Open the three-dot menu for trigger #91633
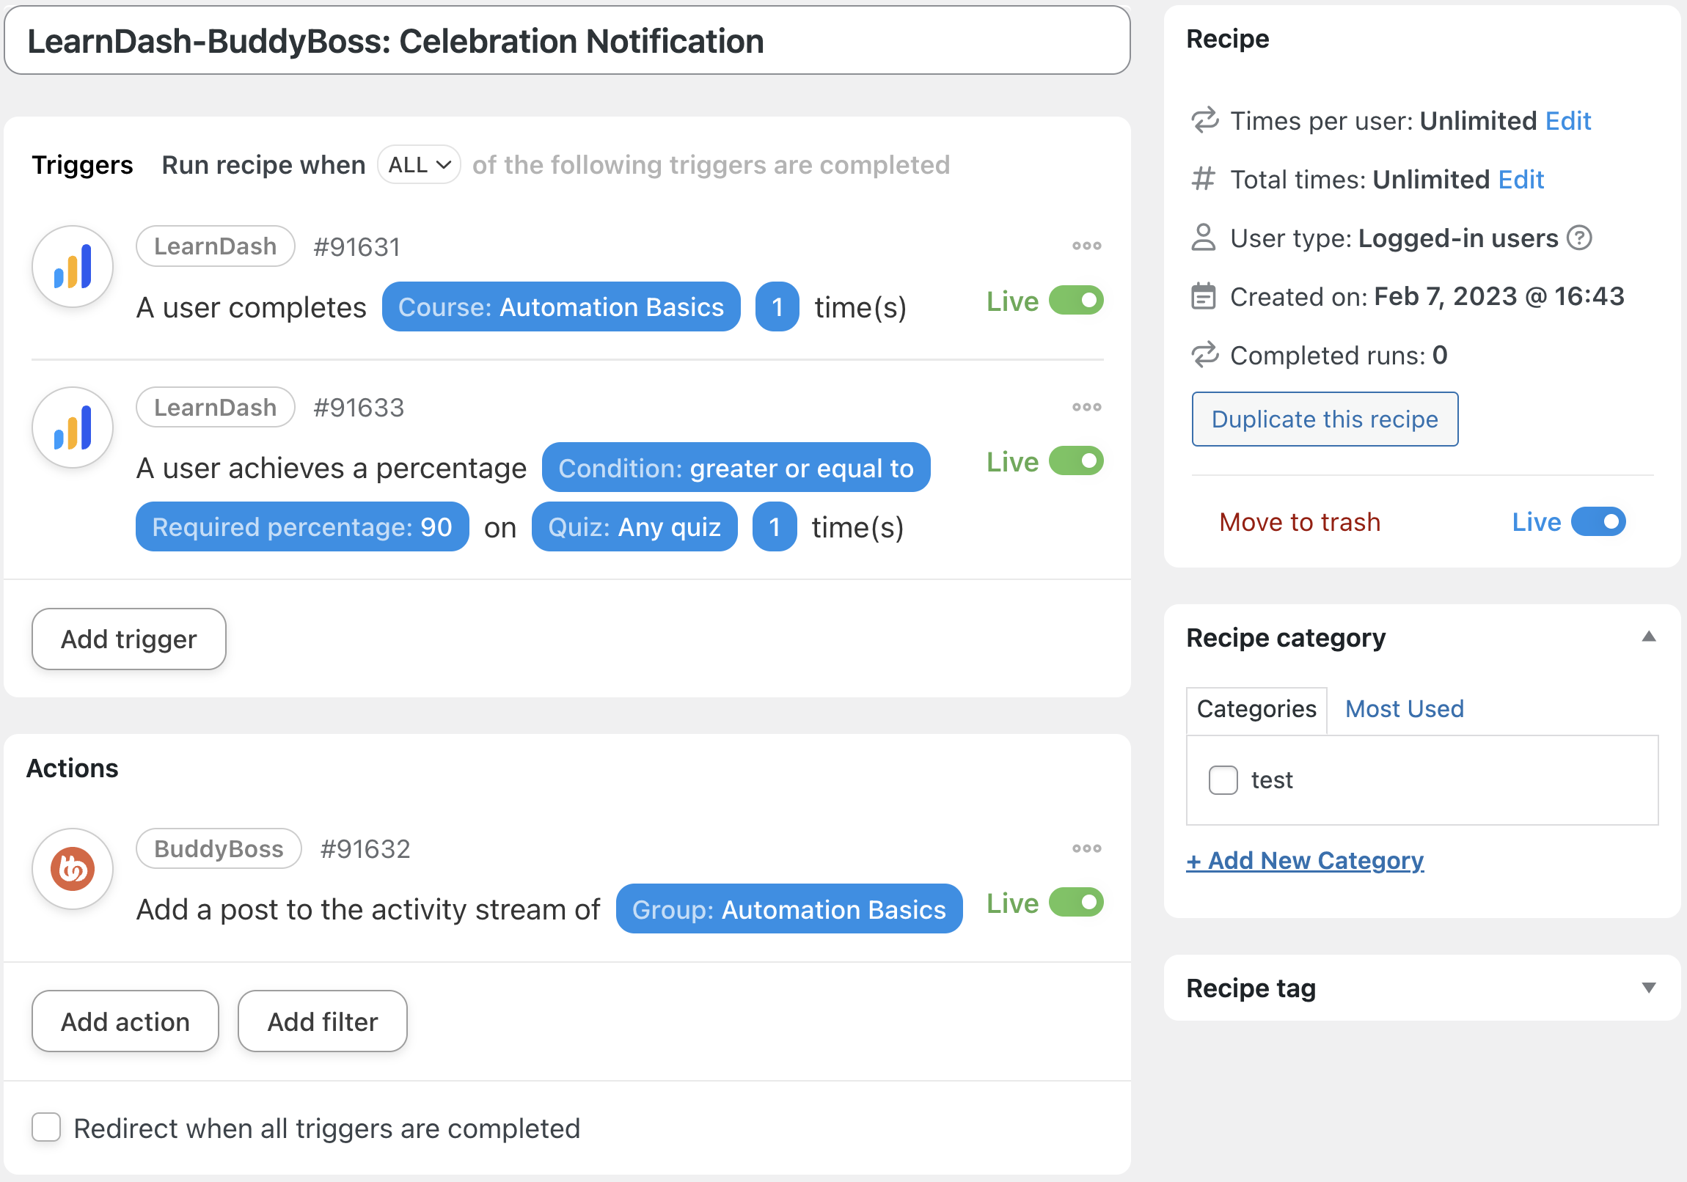 click(x=1087, y=406)
